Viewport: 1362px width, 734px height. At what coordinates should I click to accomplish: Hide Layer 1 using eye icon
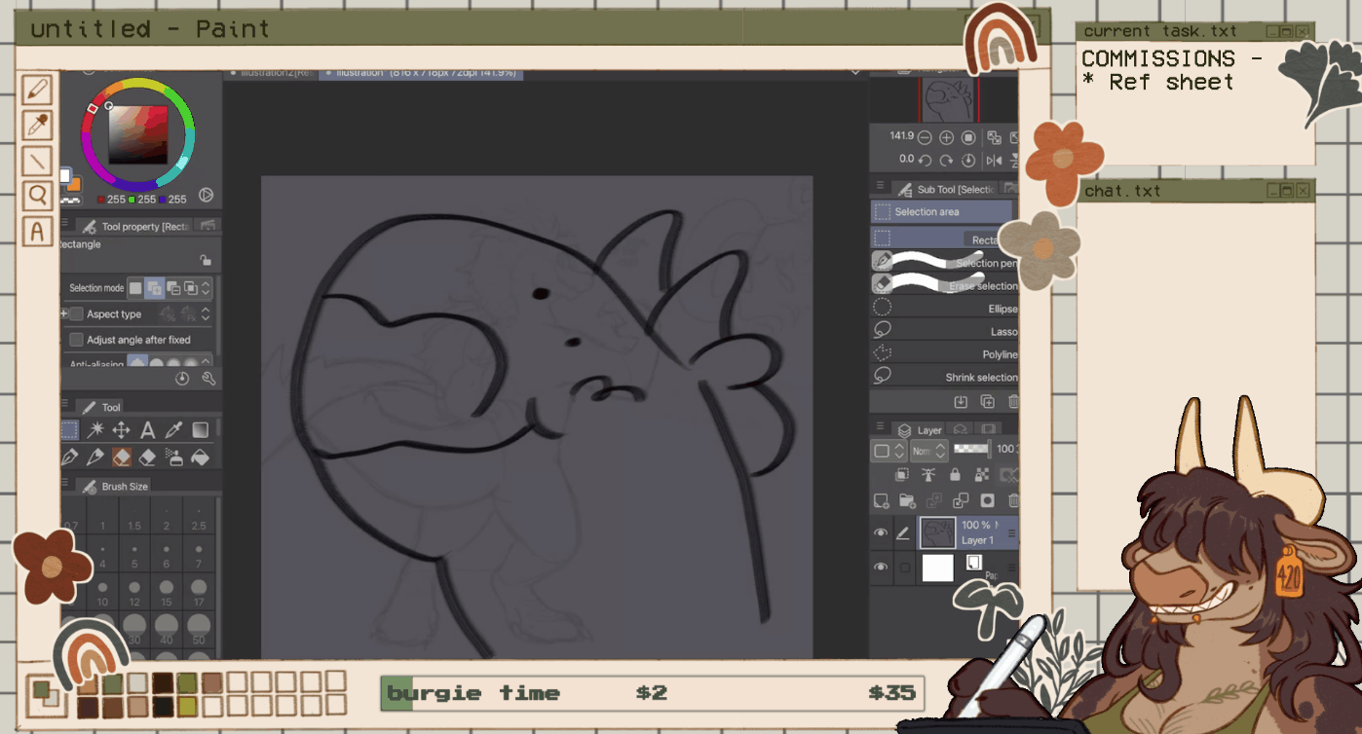pos(881,532)
